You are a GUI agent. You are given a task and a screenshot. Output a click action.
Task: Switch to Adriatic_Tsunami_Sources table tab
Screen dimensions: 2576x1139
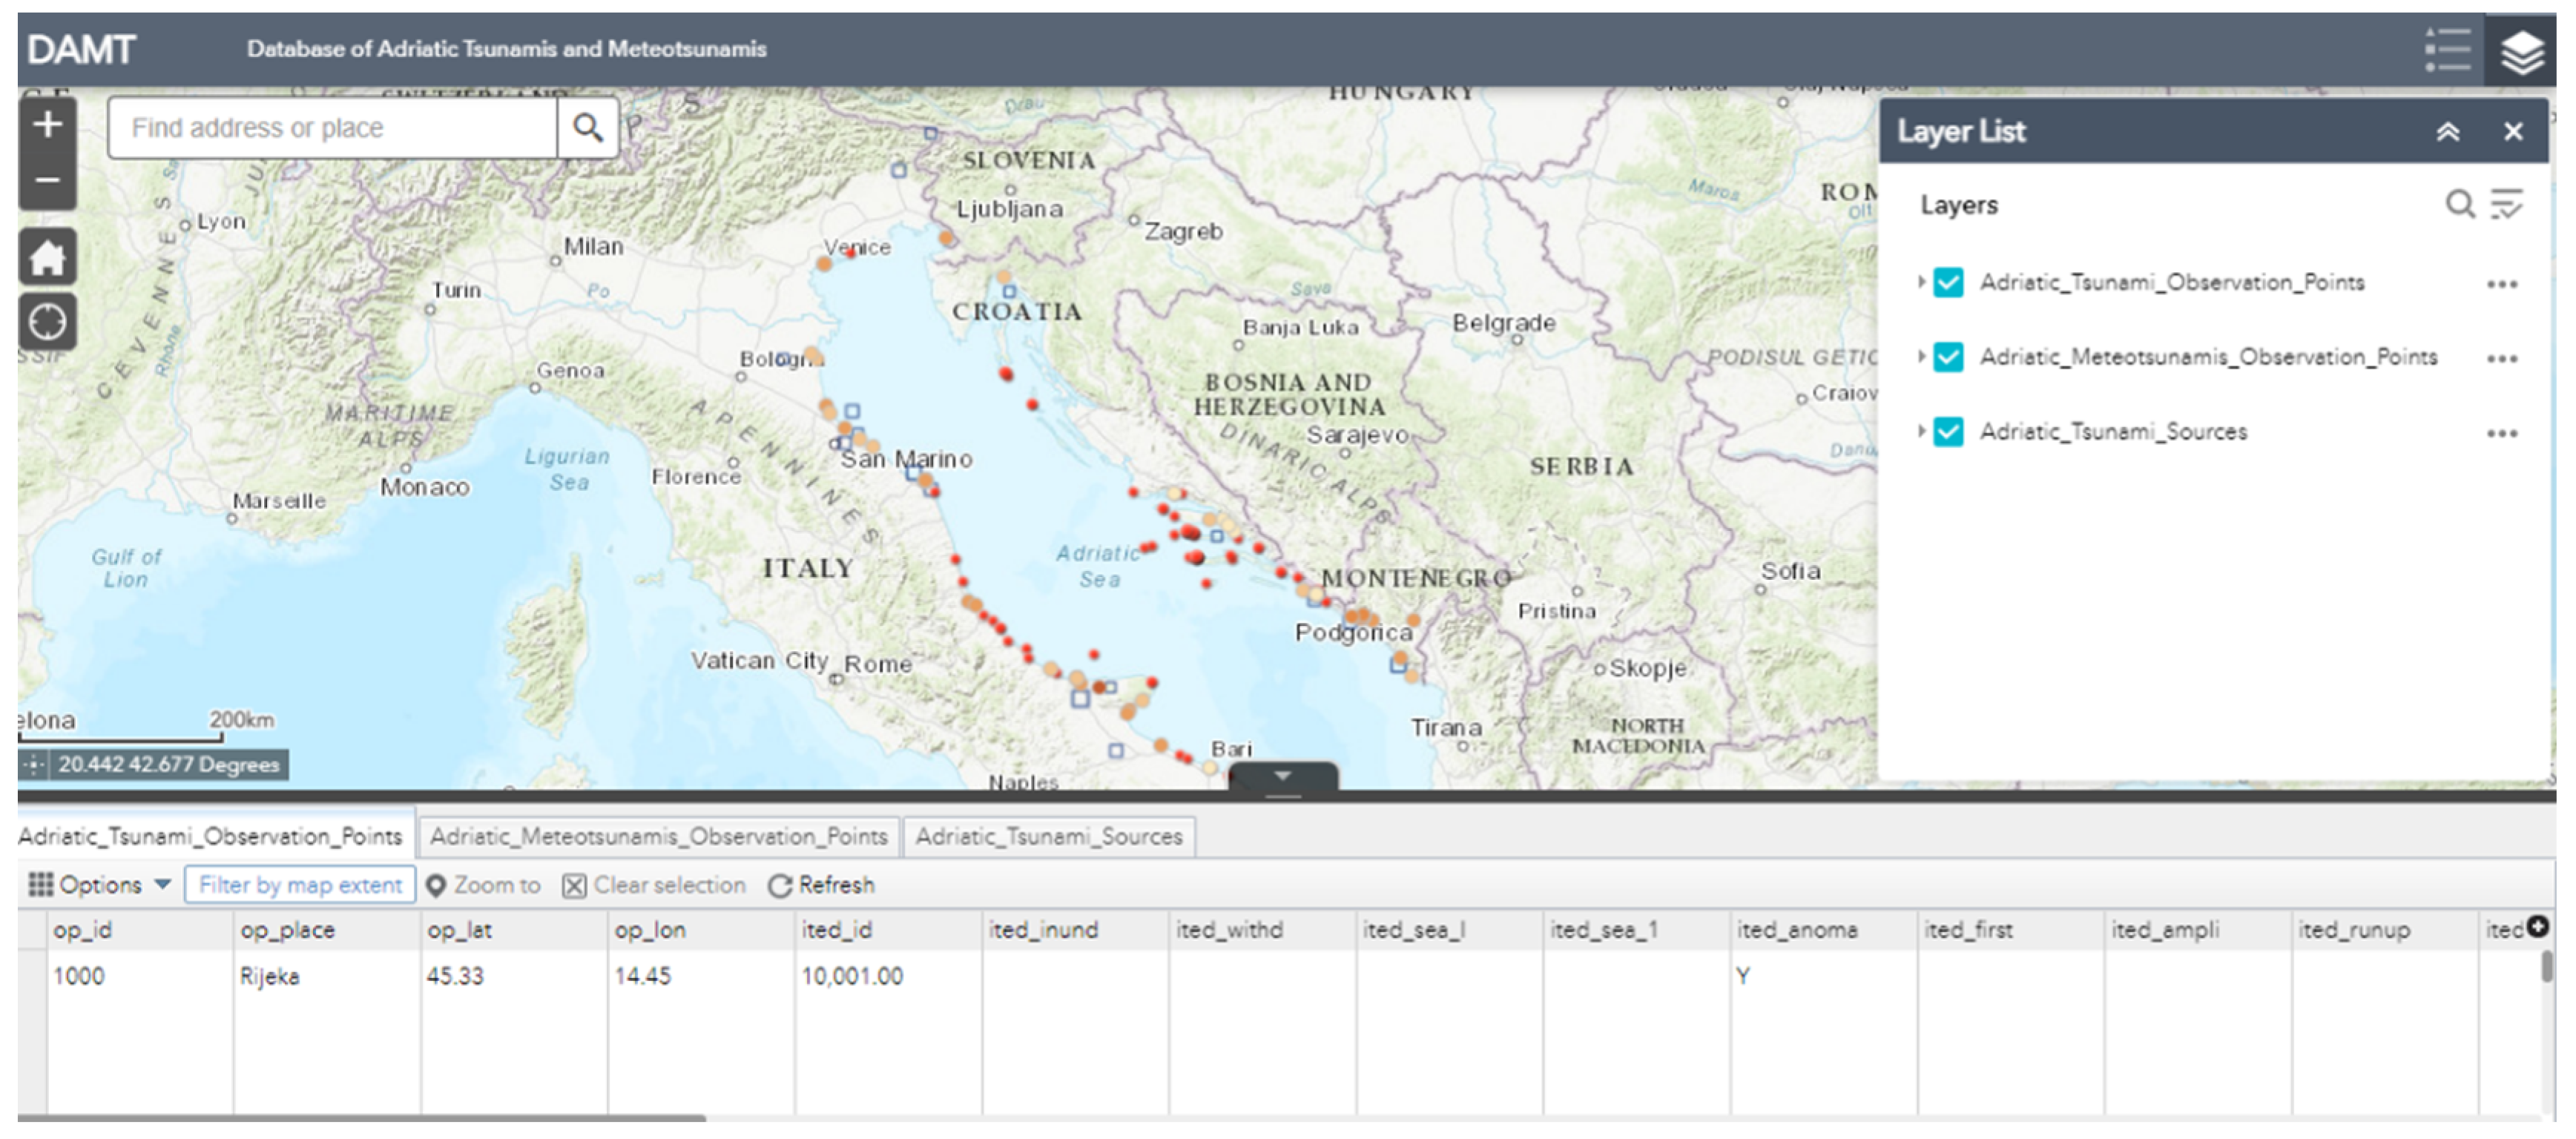1048,836
